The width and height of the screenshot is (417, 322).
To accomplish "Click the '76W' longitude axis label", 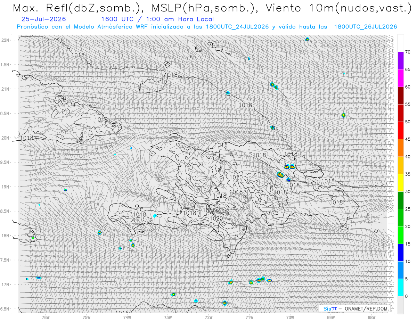I will coord(46,317).
